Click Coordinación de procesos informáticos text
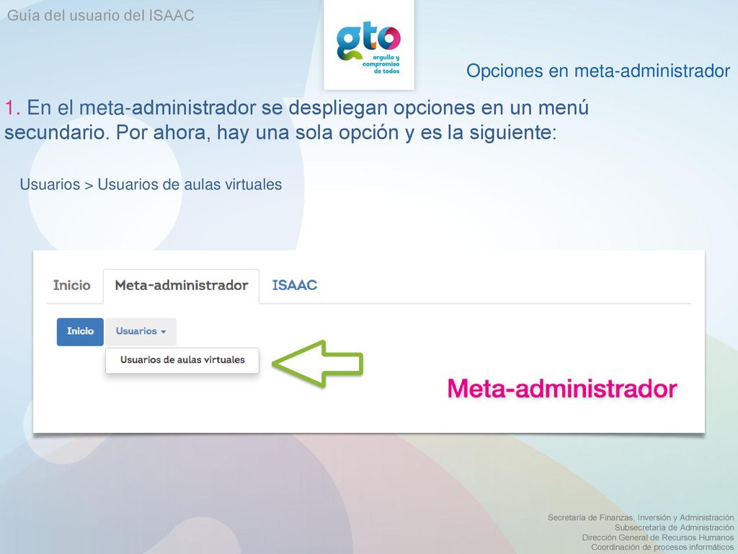738x554 pixels. [662, 548]
